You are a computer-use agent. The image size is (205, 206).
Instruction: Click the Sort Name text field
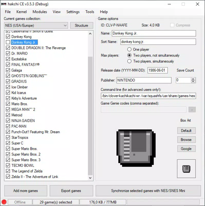pos(158,42)
